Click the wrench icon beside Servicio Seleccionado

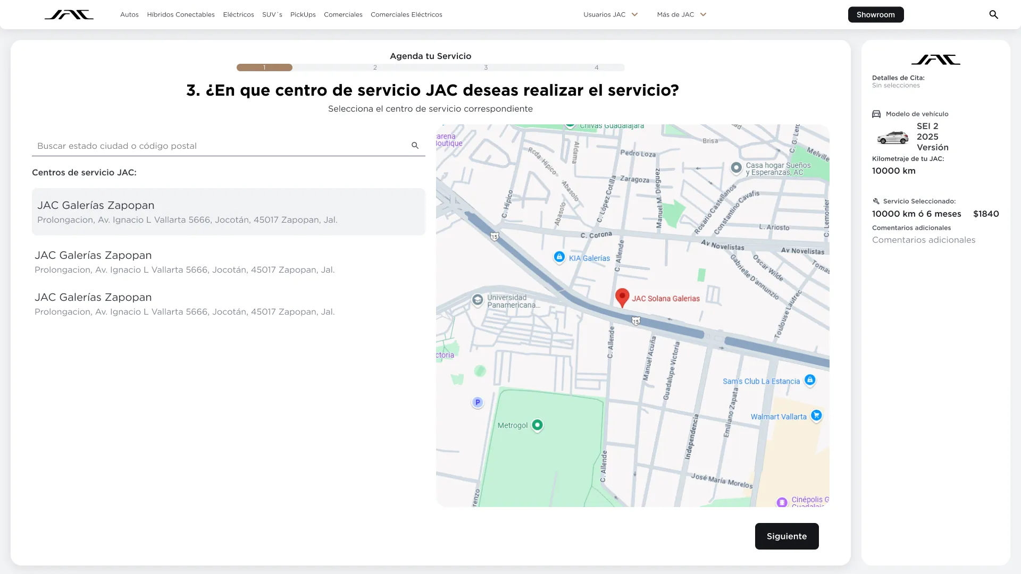tap(876, 201)
